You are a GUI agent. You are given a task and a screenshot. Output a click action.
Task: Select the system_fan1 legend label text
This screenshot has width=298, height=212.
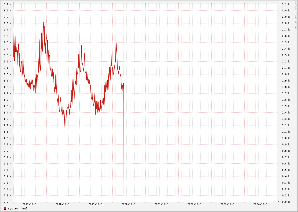pos(18,208)
